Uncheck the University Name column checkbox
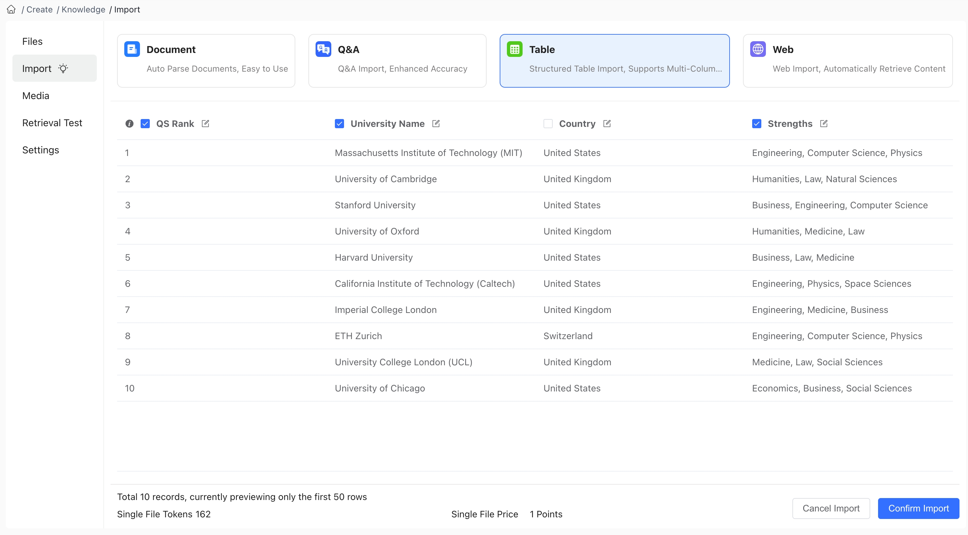Image resolution: width=968 pixels, height=535 pixels. [x=339, y=124]
